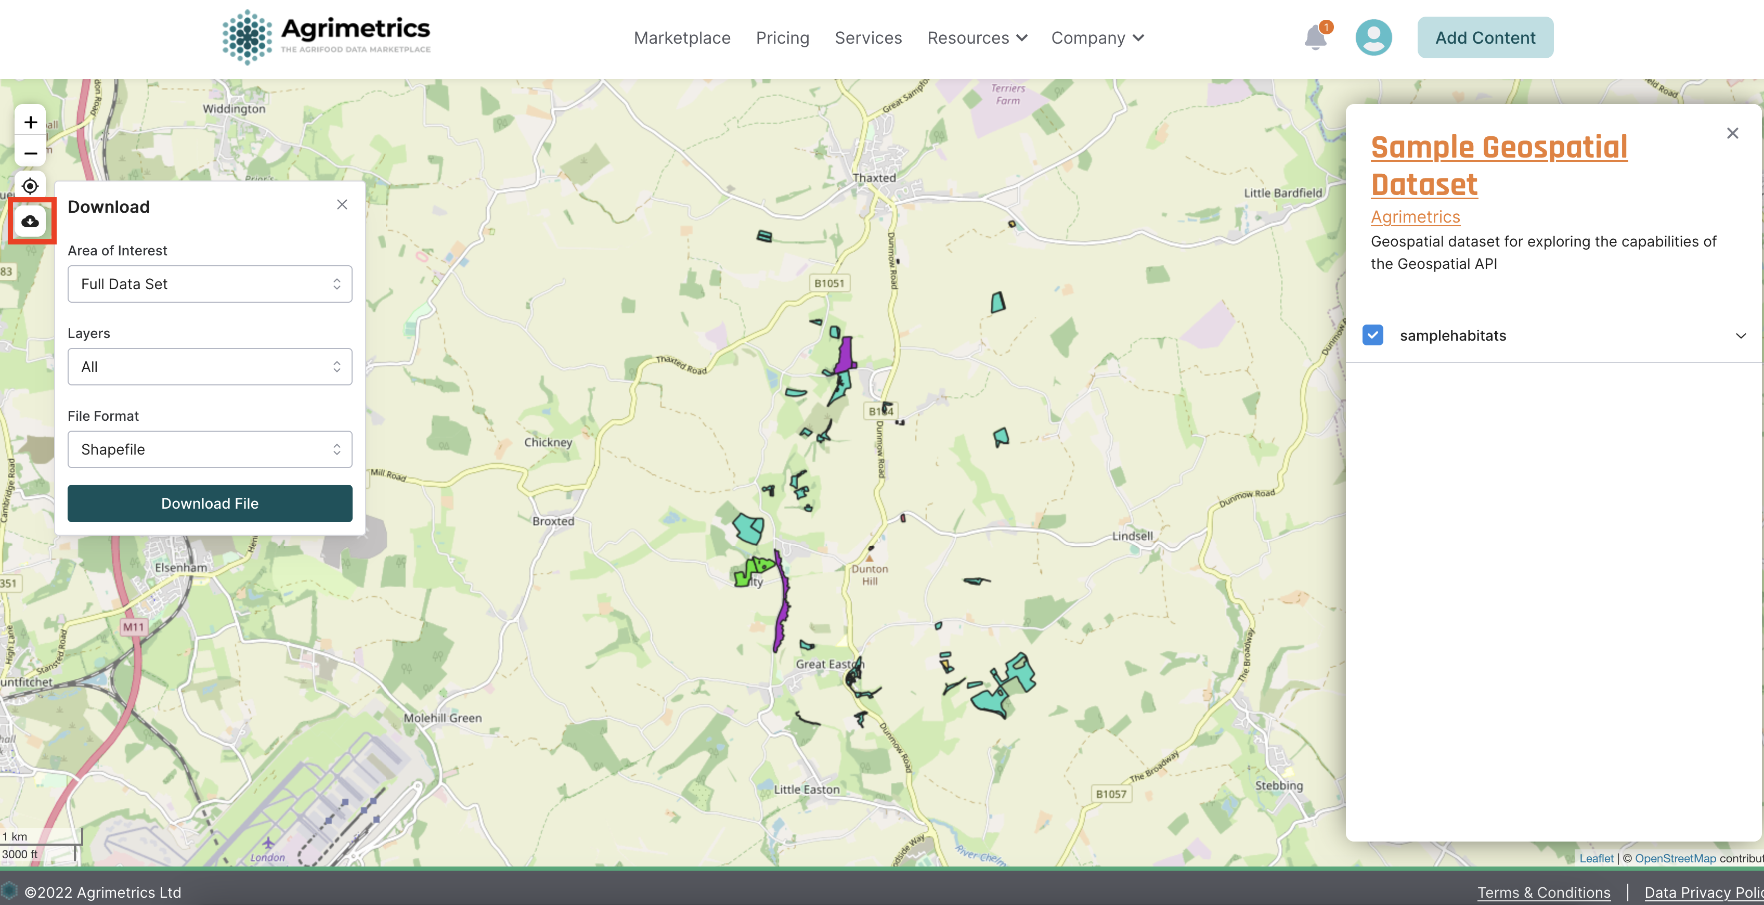Click the Thaxted town label on map
This screenshot has width=1764, height=905.
click(874, 177)
